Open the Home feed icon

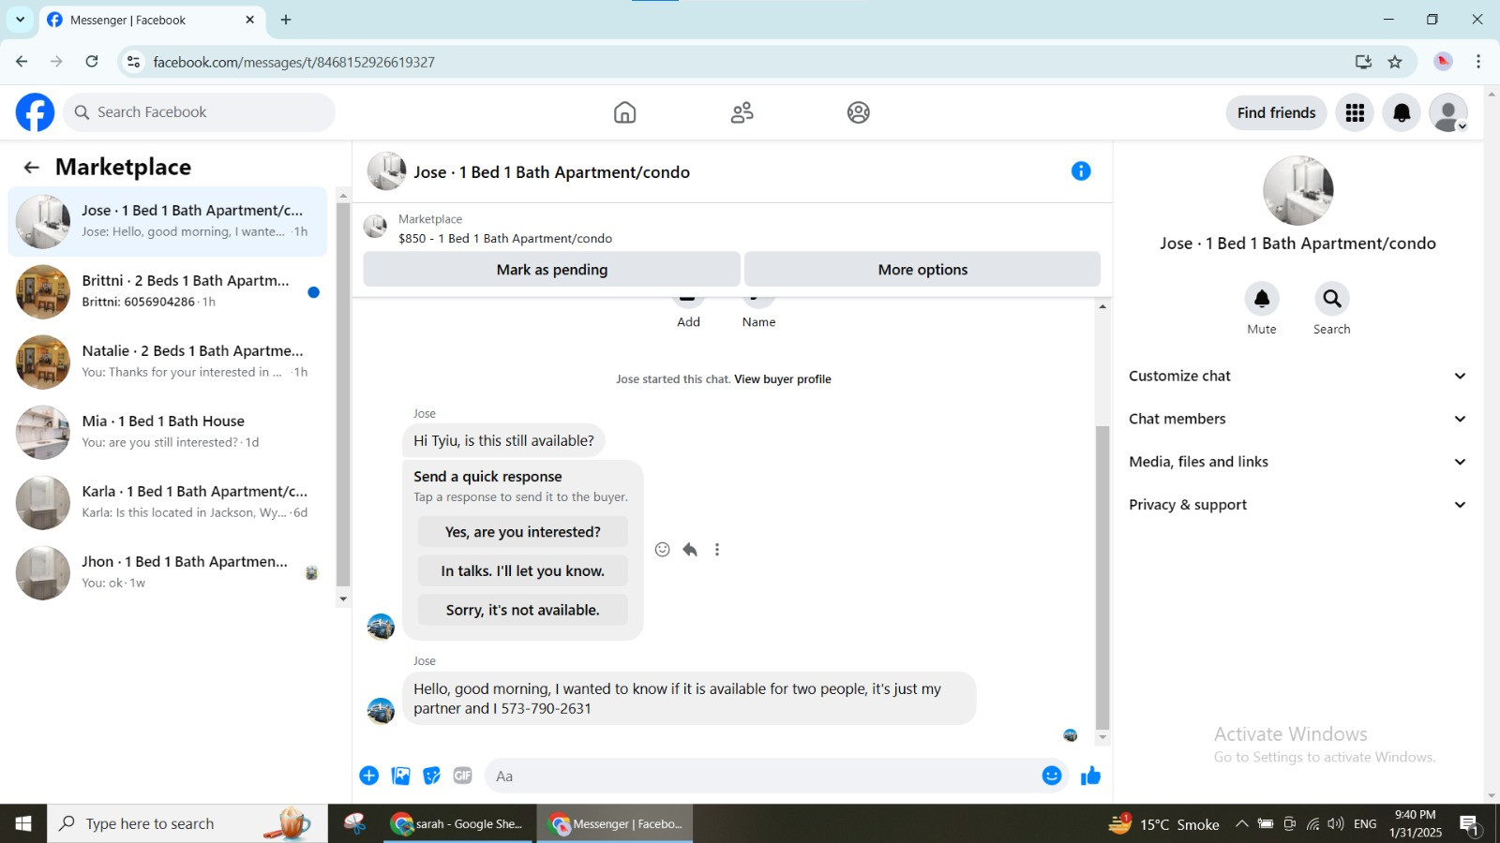coord(624,112)
